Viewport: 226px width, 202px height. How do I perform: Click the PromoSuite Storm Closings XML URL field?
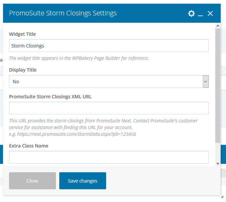click(109, 108)
